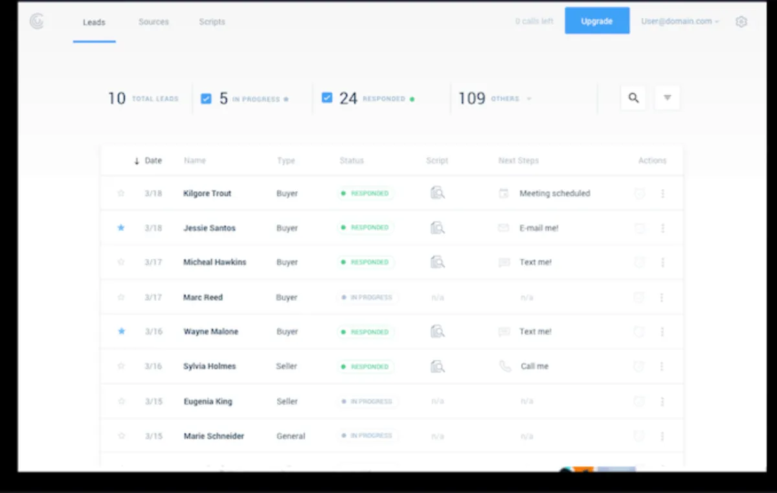
Task: Click action shield icon for Micheal Hawkins
Action: 639,262
